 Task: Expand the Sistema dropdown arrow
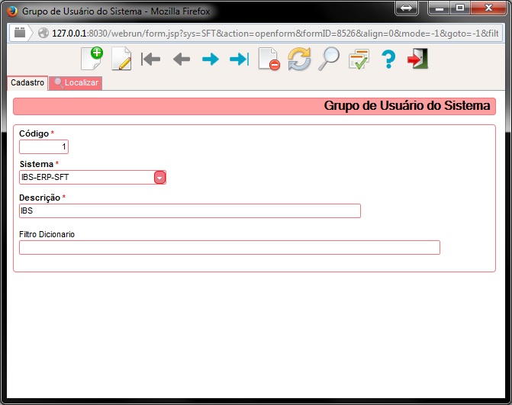[x=159, y=178]
